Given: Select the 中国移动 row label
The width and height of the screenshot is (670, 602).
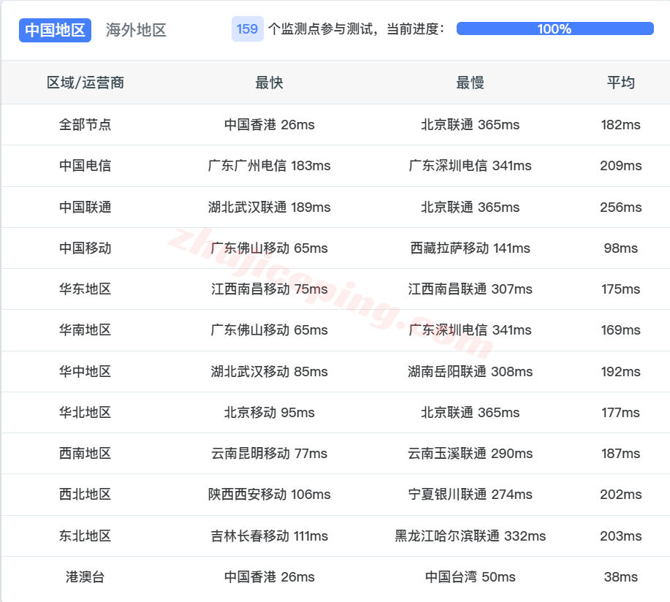Looking at the screenshot, I should tap(85, 248).
